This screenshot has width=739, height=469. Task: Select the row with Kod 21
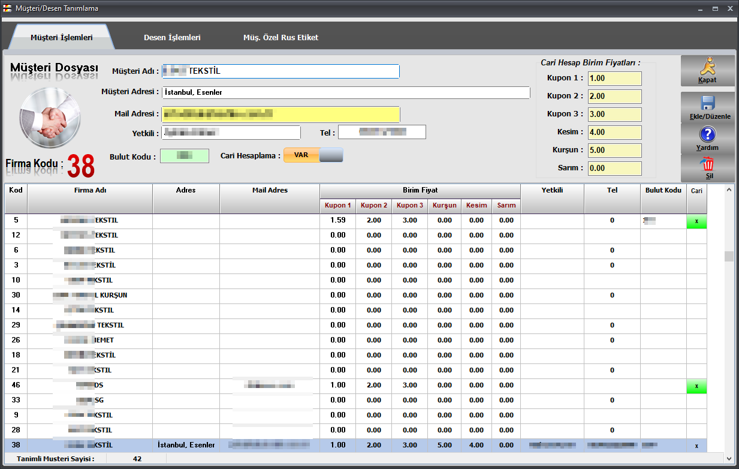[x=356, y=371]
